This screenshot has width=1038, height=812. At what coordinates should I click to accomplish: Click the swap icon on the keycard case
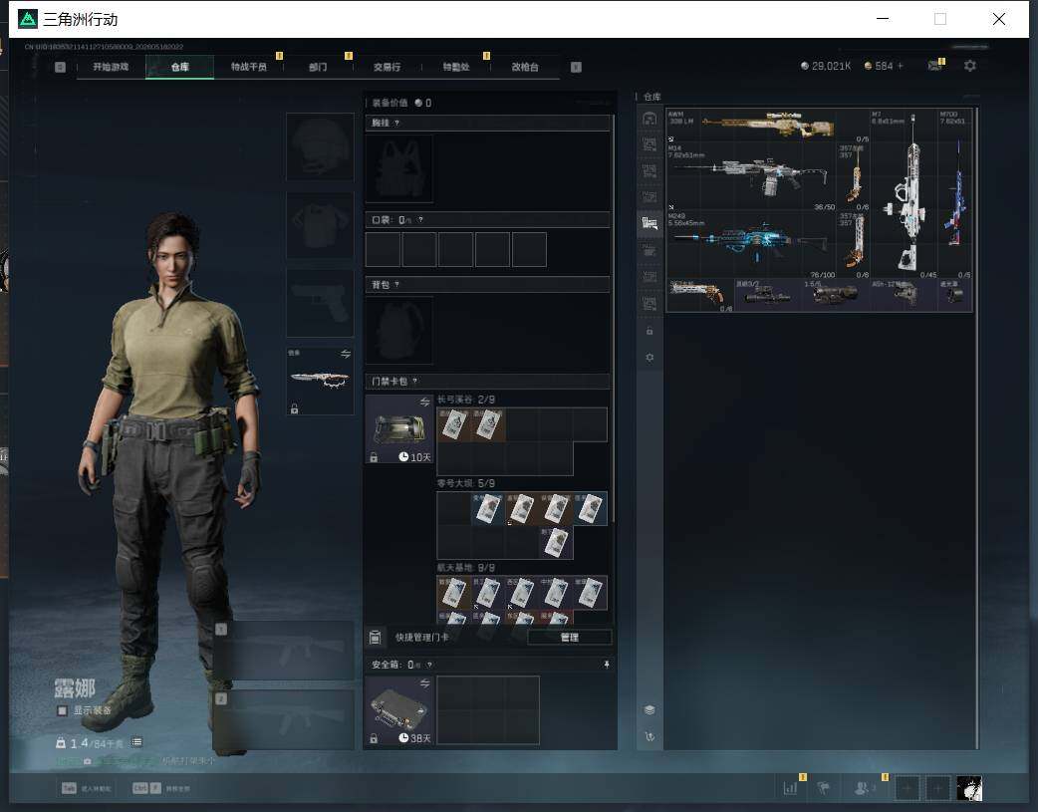tap(425, 403)
